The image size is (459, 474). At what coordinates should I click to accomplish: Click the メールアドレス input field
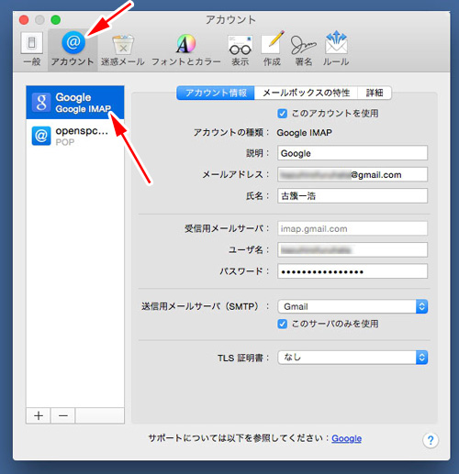[353, 174]
